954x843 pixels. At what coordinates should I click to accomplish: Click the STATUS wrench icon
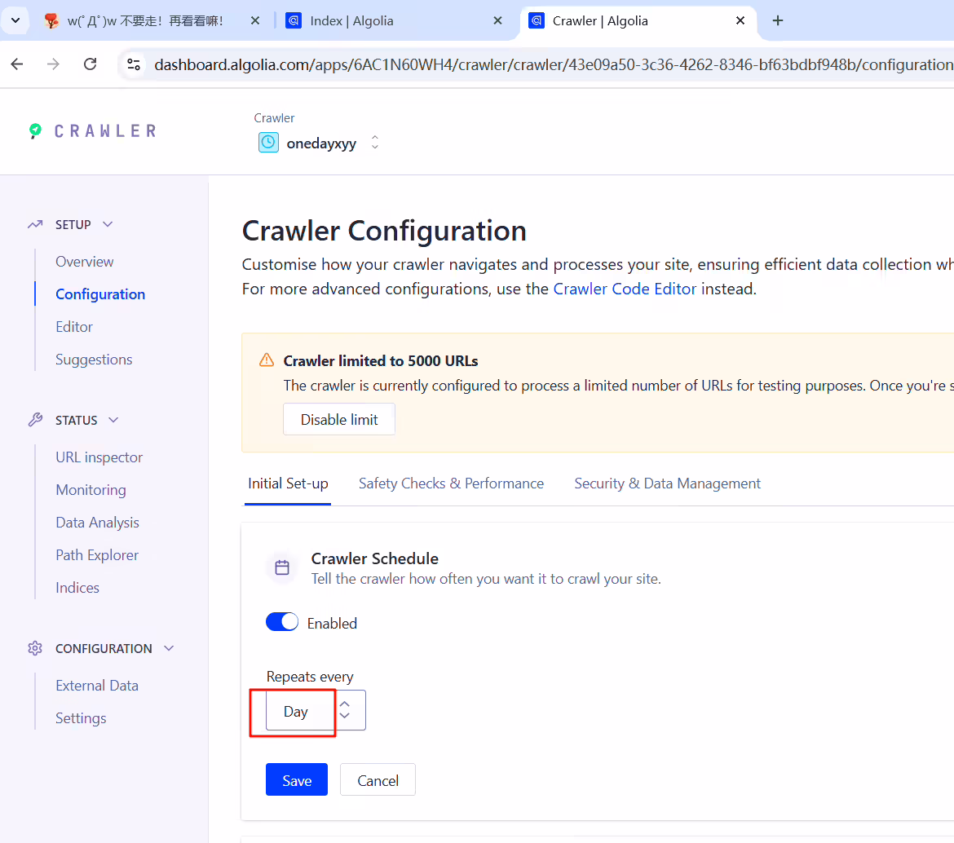(35, 421)
